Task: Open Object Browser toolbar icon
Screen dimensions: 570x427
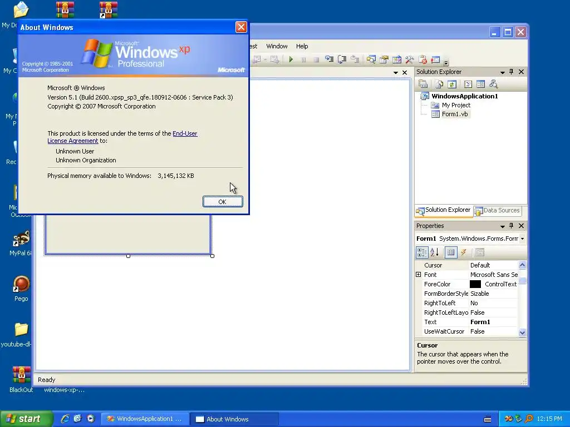Action: 396,59
